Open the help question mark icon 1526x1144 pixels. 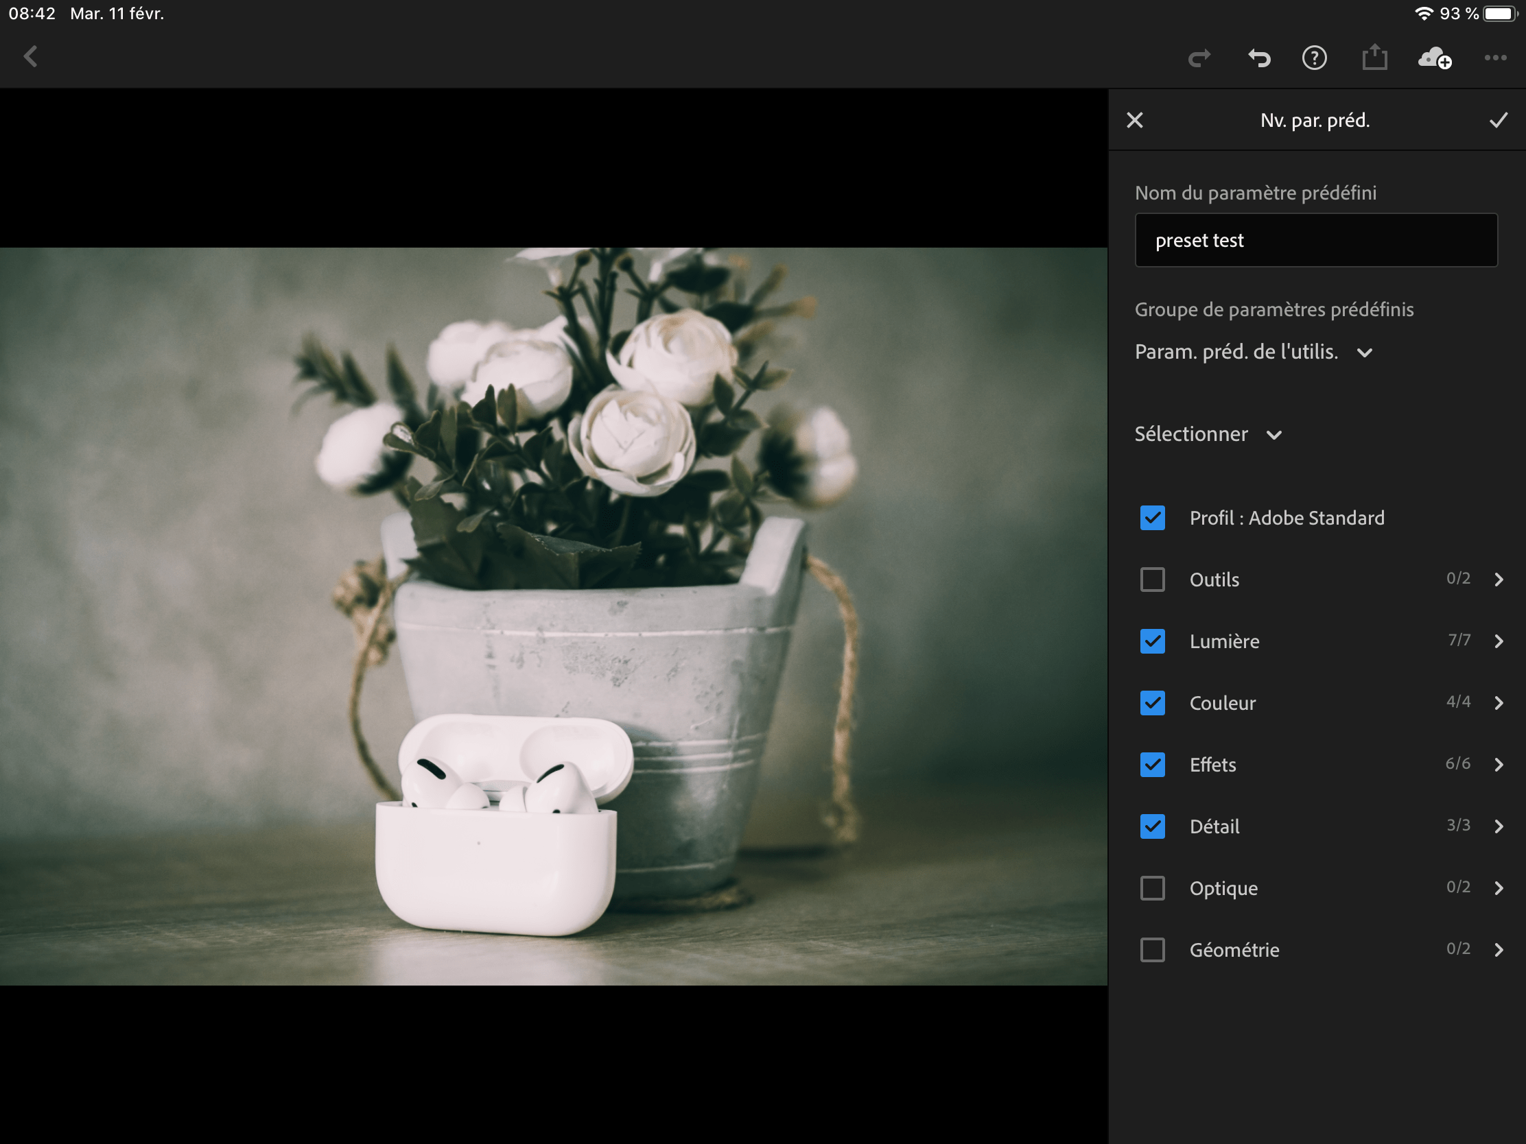(1314, 58)
